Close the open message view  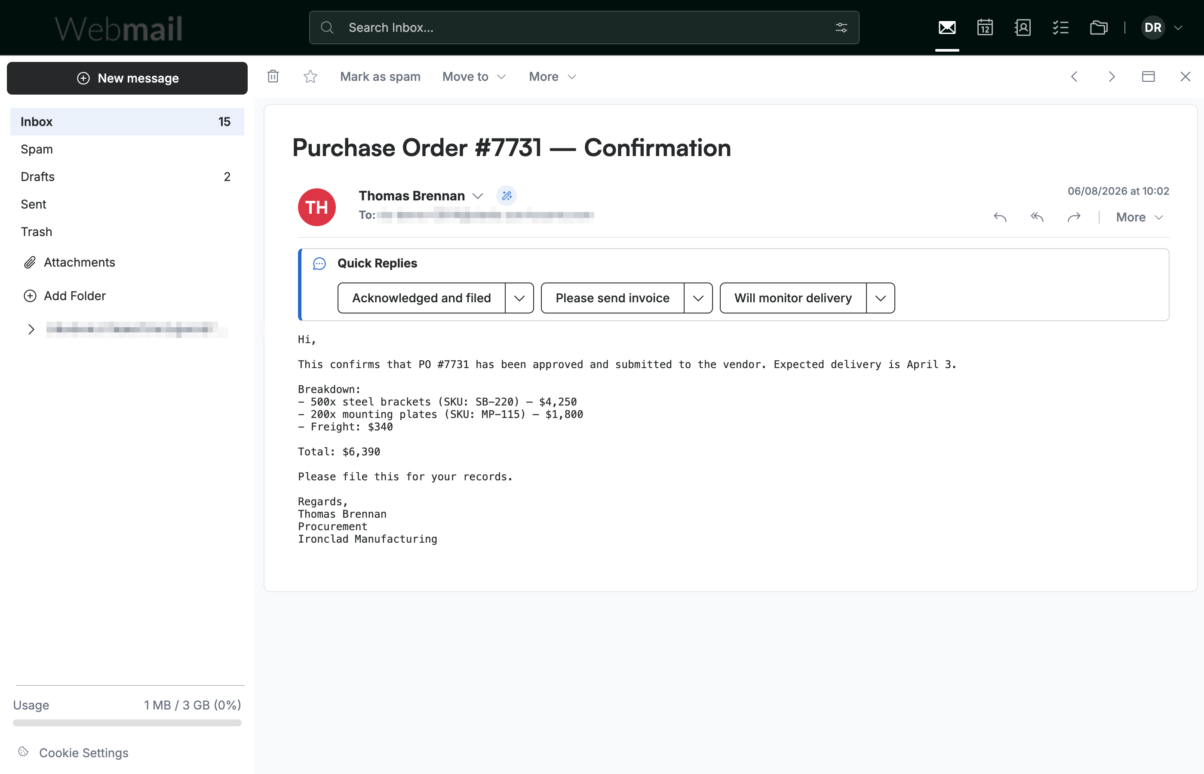point(1186,77)
